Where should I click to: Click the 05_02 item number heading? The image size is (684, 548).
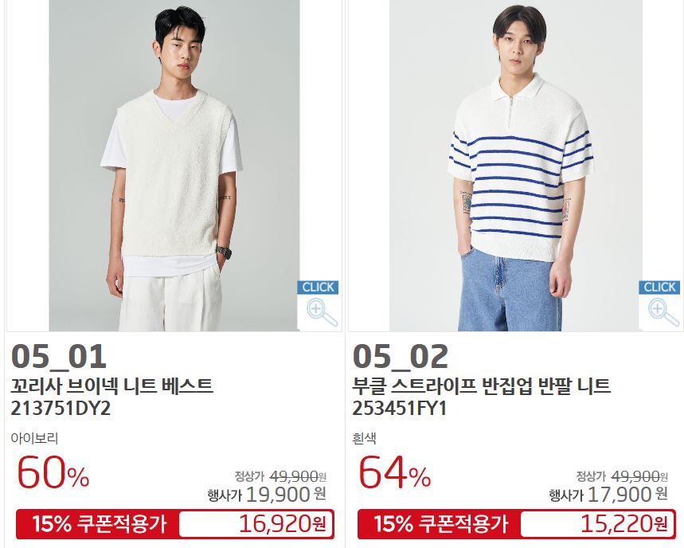(x=401, y=356)
